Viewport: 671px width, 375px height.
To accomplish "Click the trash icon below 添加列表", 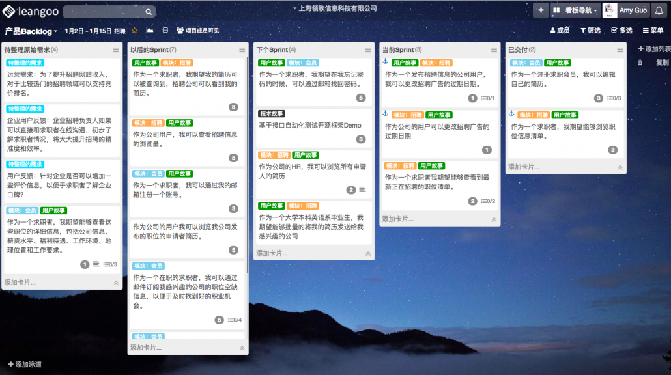I will 640,62.
